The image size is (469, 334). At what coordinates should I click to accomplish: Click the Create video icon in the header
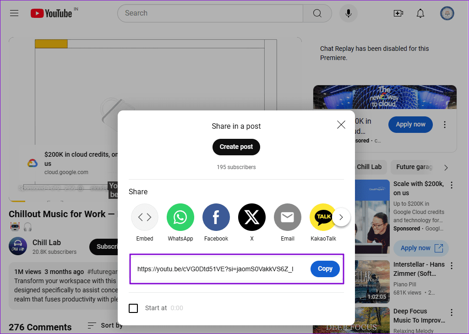398,13
